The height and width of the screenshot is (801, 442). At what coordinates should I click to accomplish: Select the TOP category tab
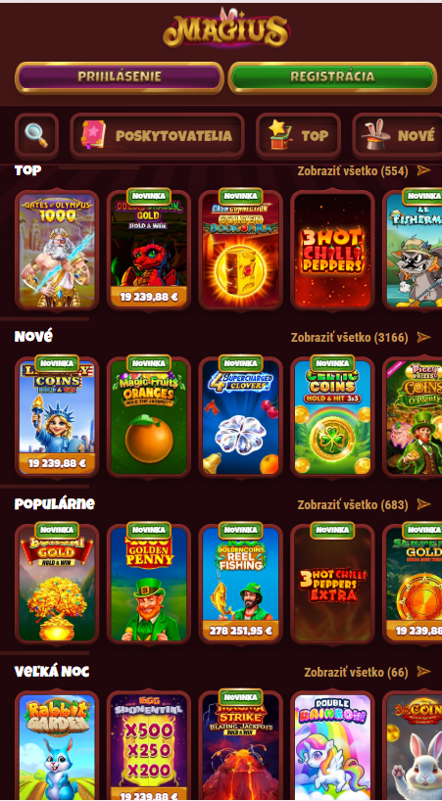point(298,135)
